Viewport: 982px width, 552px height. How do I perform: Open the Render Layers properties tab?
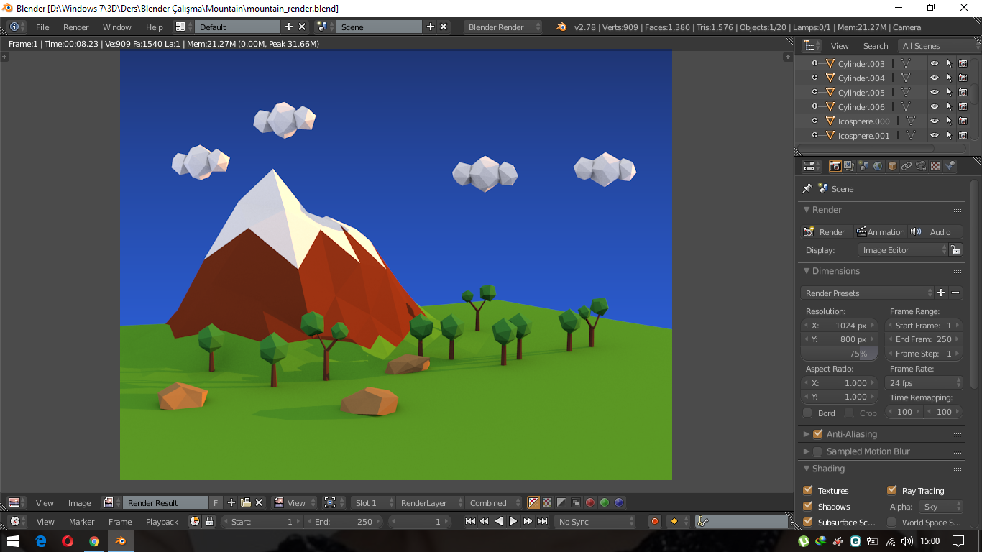tap(850, 166)
